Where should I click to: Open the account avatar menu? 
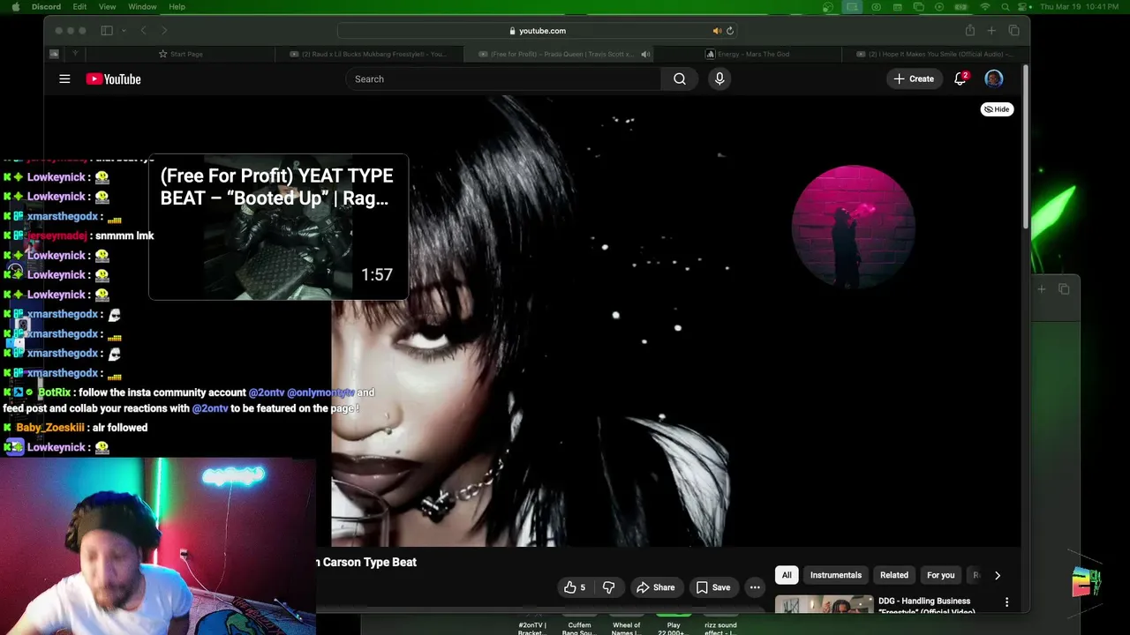click(994, 79)
